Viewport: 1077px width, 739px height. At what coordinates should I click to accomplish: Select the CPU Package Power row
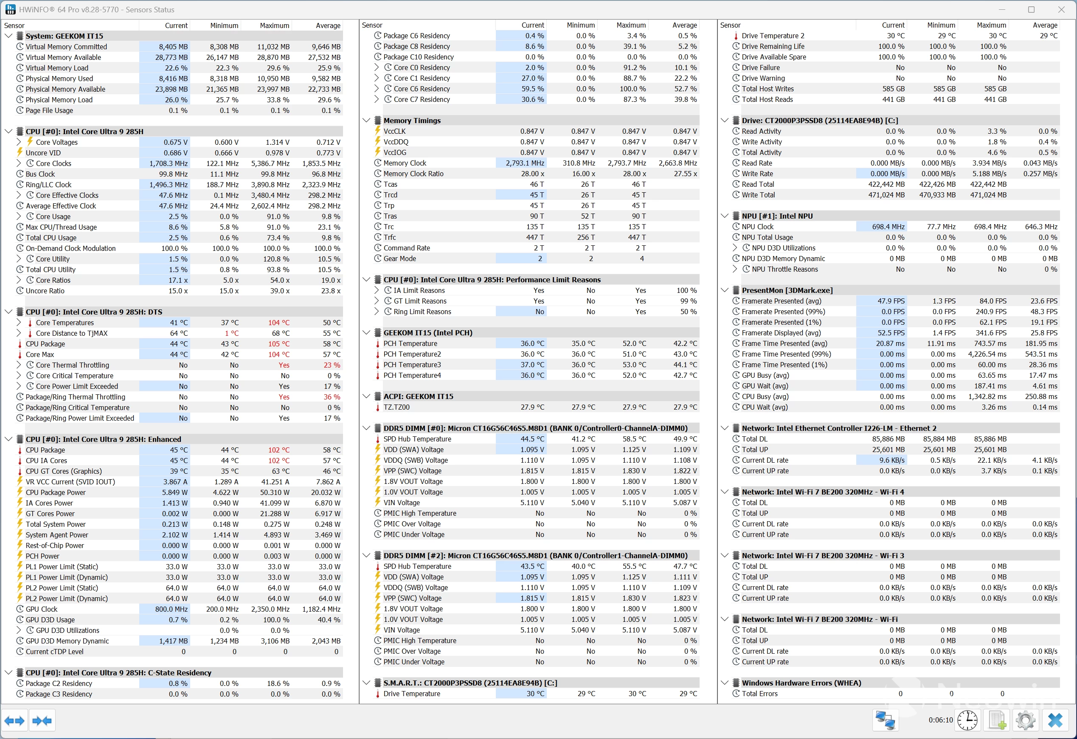pos(179,492)
